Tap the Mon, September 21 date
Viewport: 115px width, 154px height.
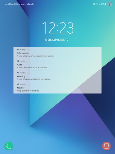click(57, 40)
